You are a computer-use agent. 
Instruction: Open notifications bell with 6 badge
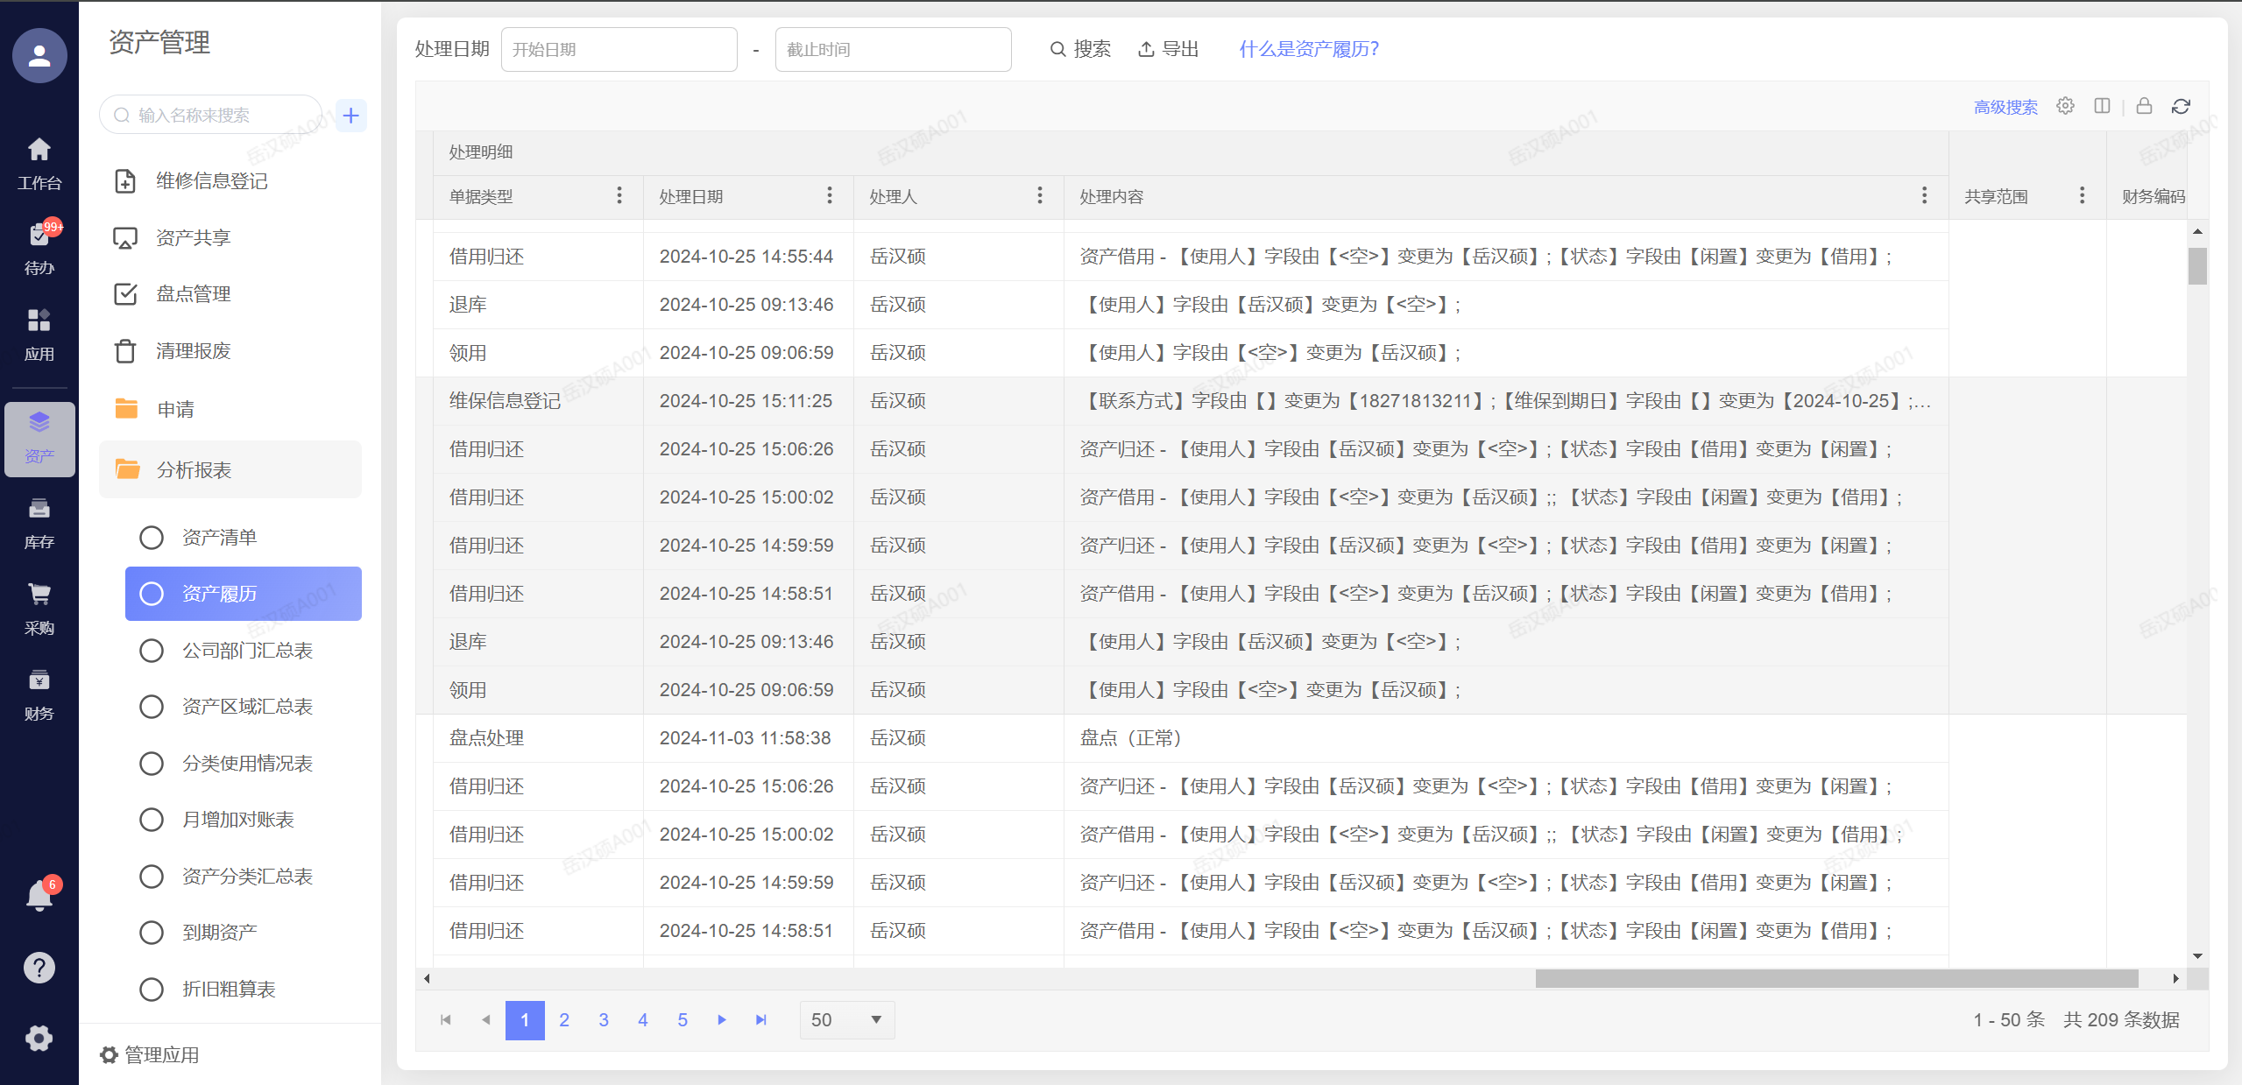[39, 896]
